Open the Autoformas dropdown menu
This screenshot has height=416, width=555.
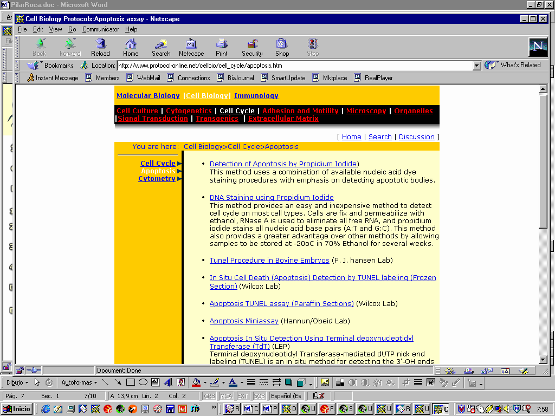(79, 382)
